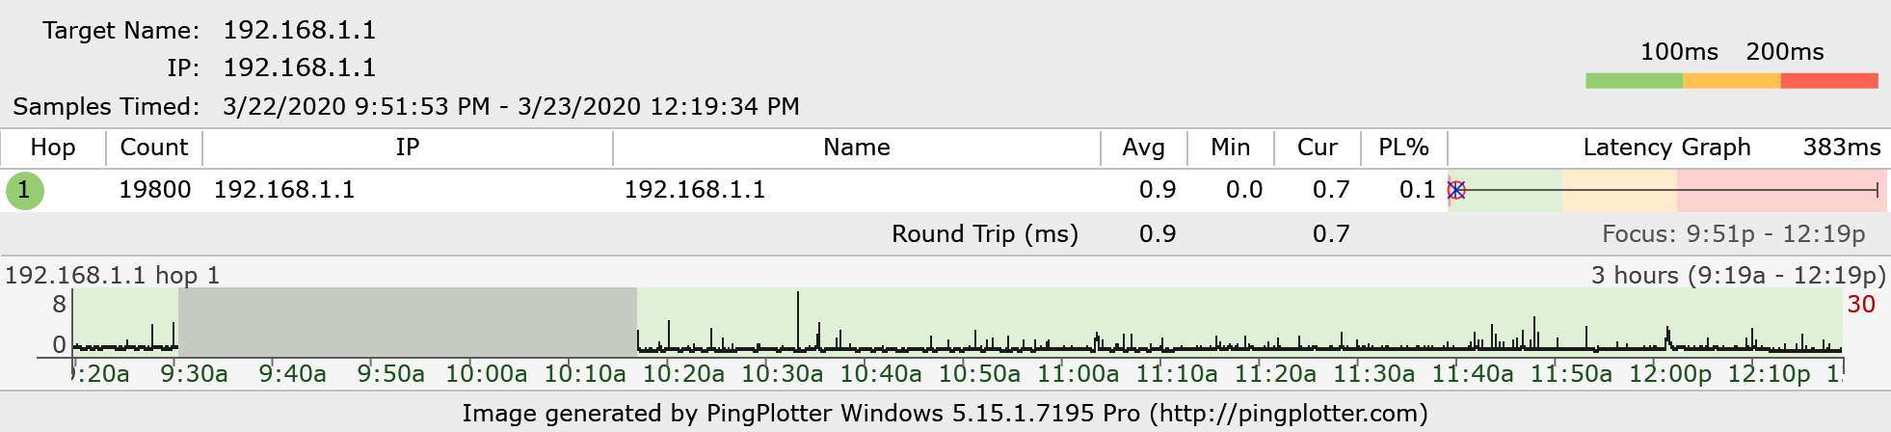
Task: Click the green 100ms legend swatch
Action: pyautogui.click(x=1634, y=81)
